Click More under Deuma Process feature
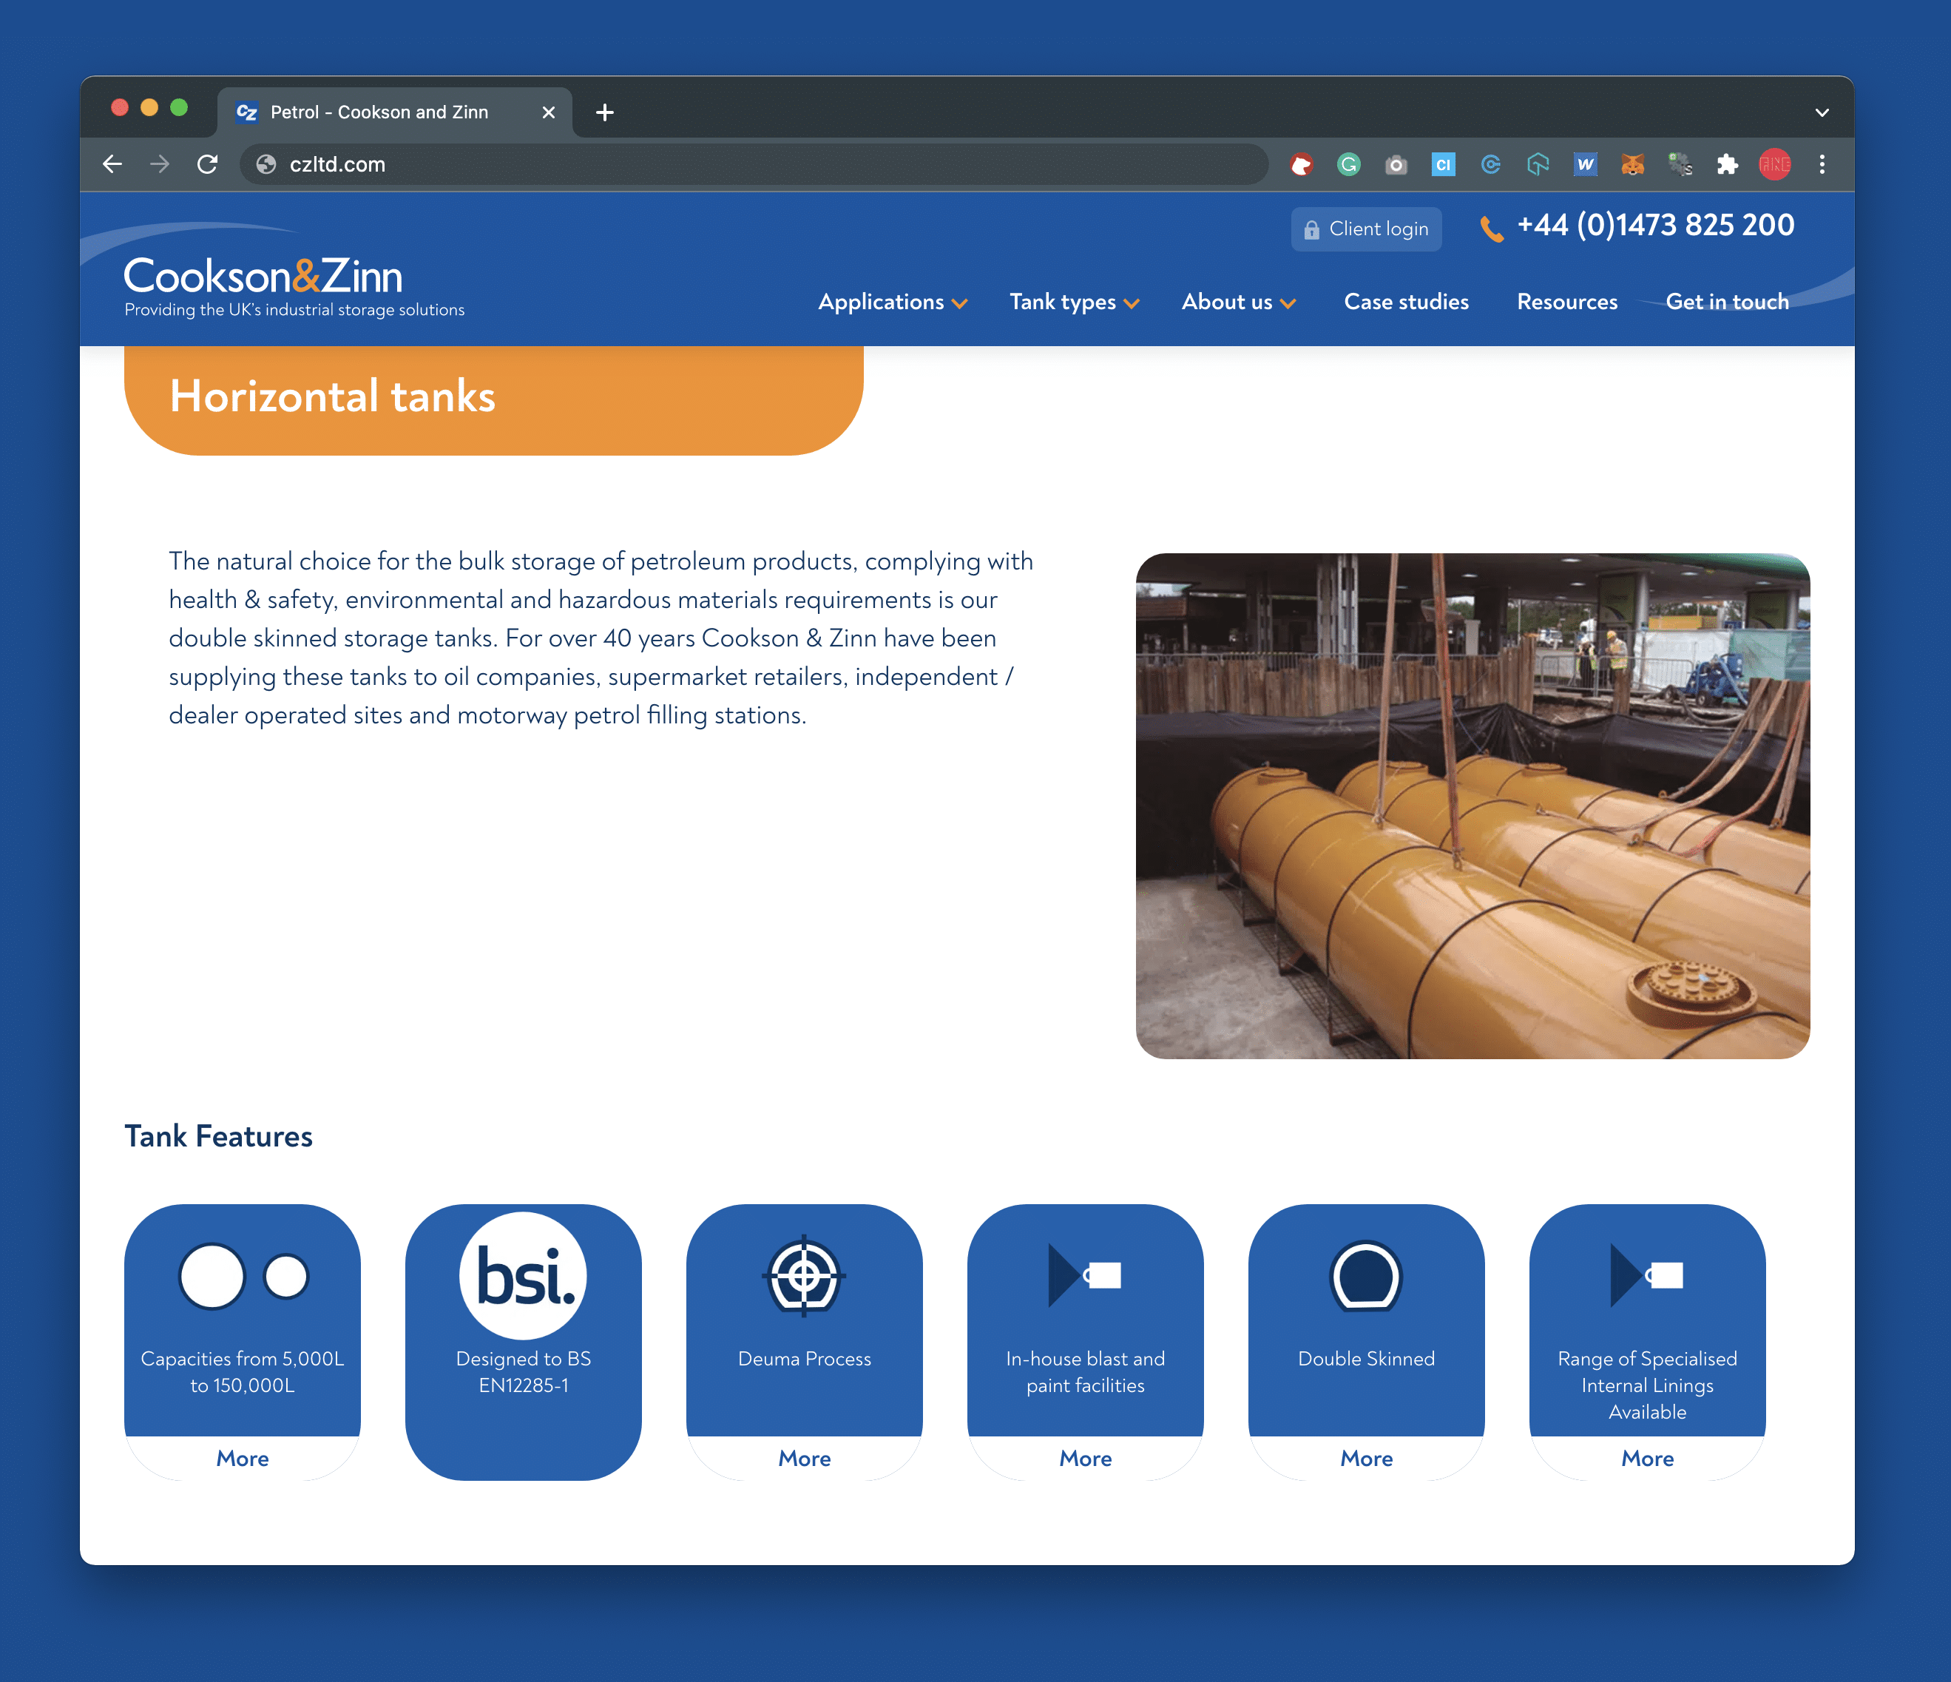The image size is (1951, 1682). (x=803, y=1458)
